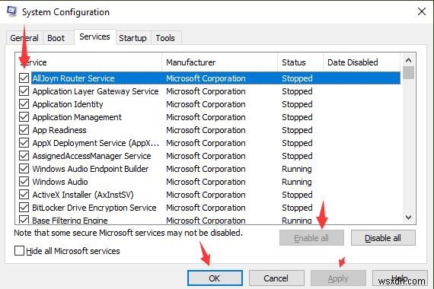This screenshot has width=434, height=289.
Task: Select AppX Deployment Service name
Action: pos(96,143)
